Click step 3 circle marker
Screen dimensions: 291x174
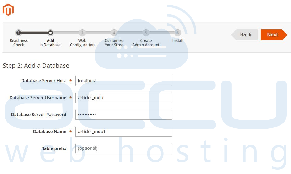click(x=82, y=33)
